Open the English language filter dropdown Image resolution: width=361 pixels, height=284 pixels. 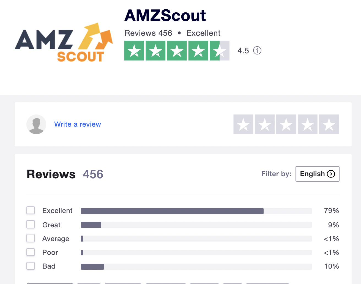[318, 174]
